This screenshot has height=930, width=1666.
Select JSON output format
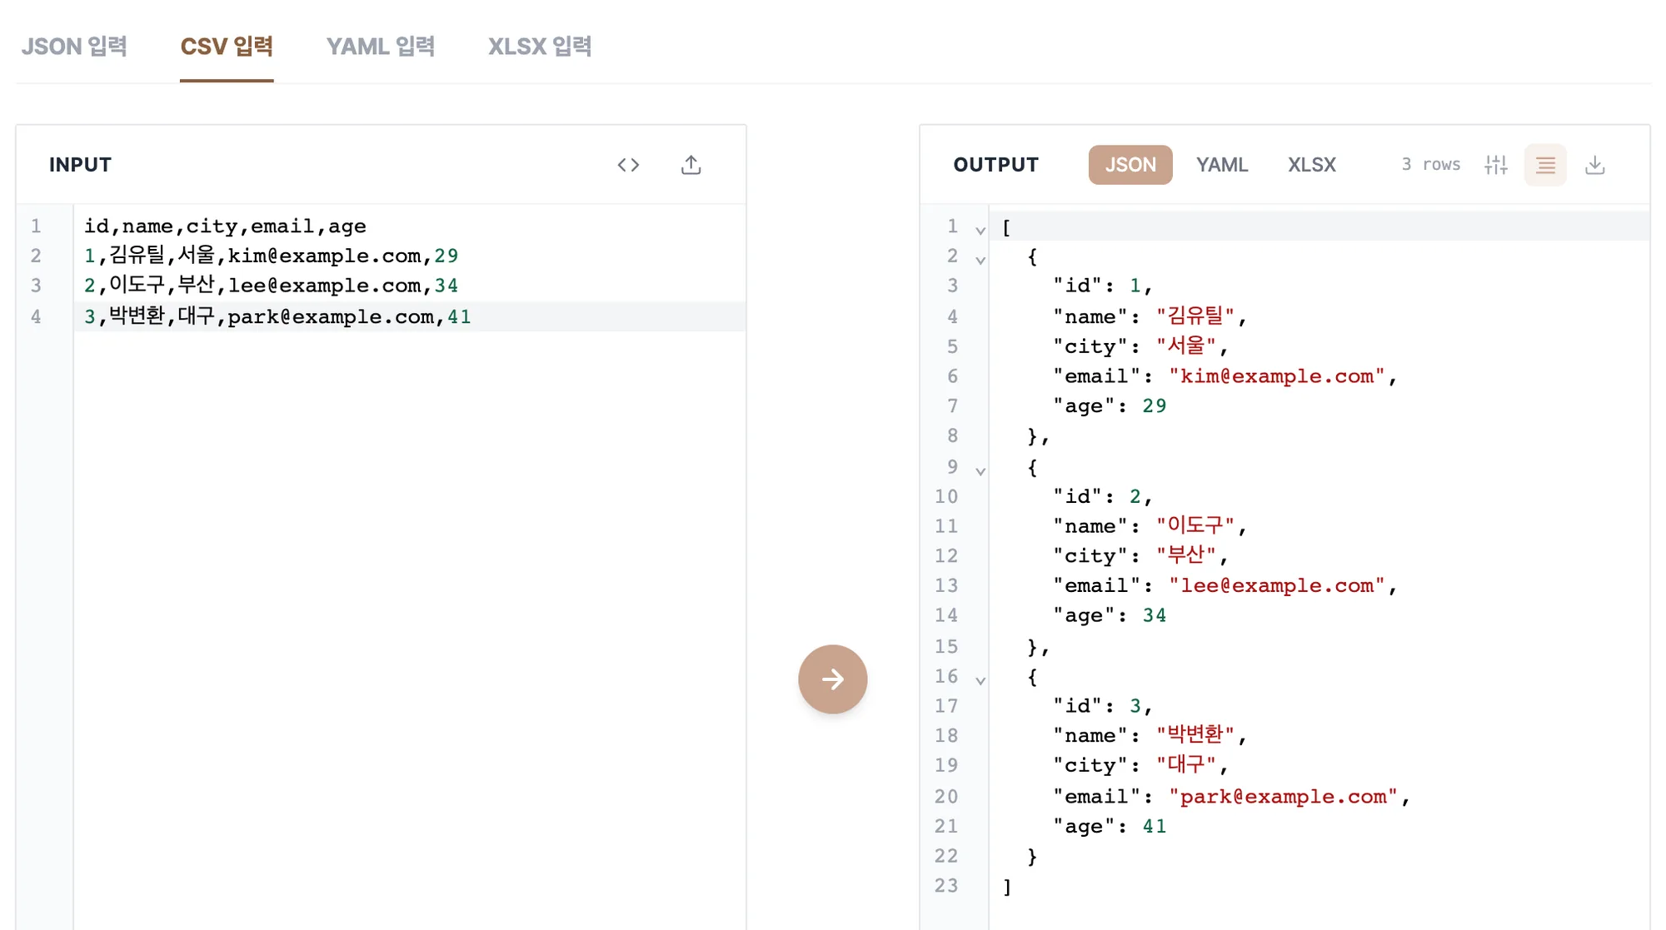point(1130,165)
